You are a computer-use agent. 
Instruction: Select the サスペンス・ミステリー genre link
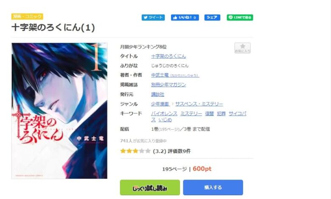[199, 104]
